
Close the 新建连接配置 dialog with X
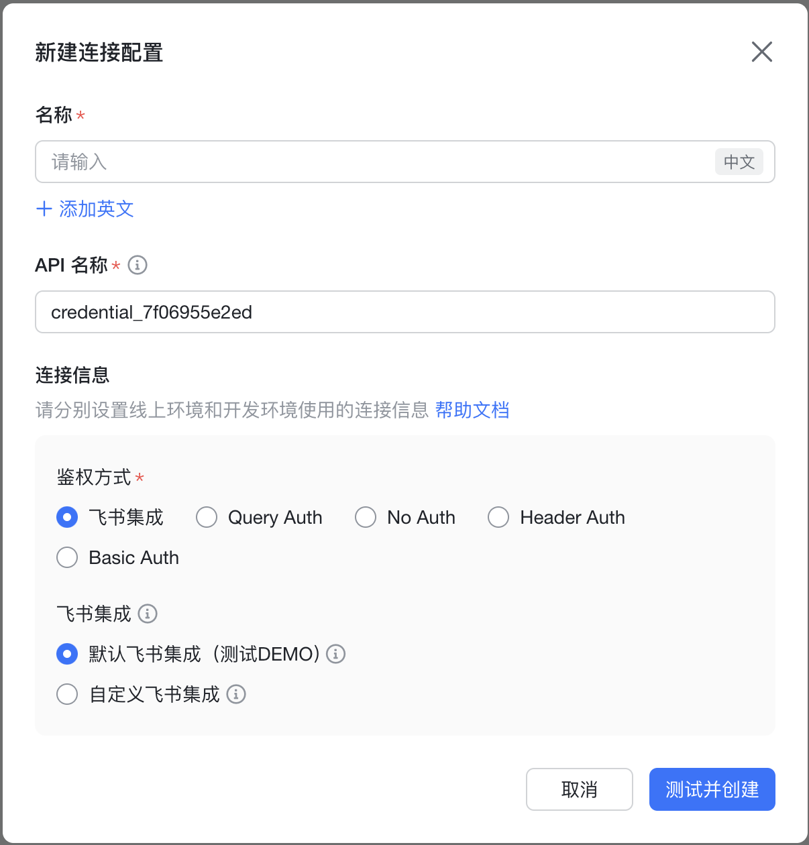point(761,52)
